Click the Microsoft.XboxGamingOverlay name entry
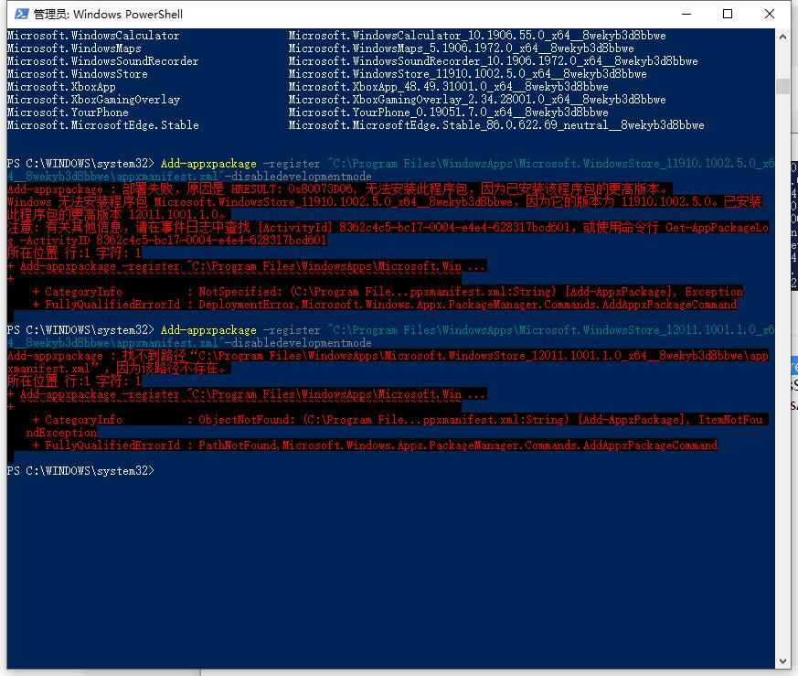 93,100
